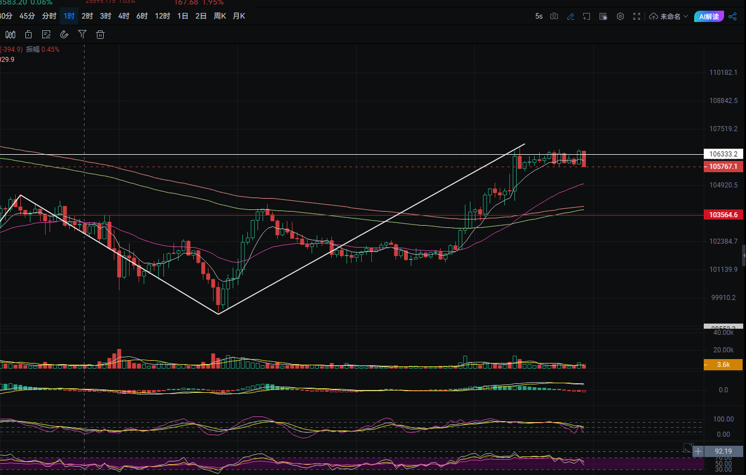Open the filter funnel icon
Screen dimensions: 746x475
pyautogui.click(x=82, y=34)
